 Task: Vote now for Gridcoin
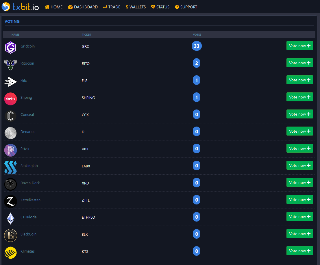click(299, 46)
